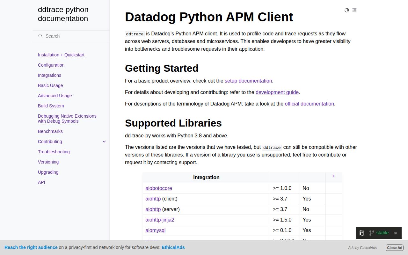Open API reference link

(x=41, y=182)
